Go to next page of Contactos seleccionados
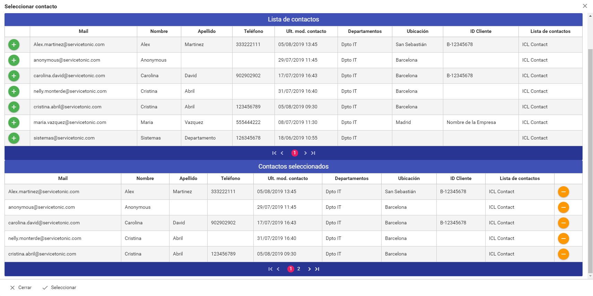593x296 pixels. click(309, 269)
